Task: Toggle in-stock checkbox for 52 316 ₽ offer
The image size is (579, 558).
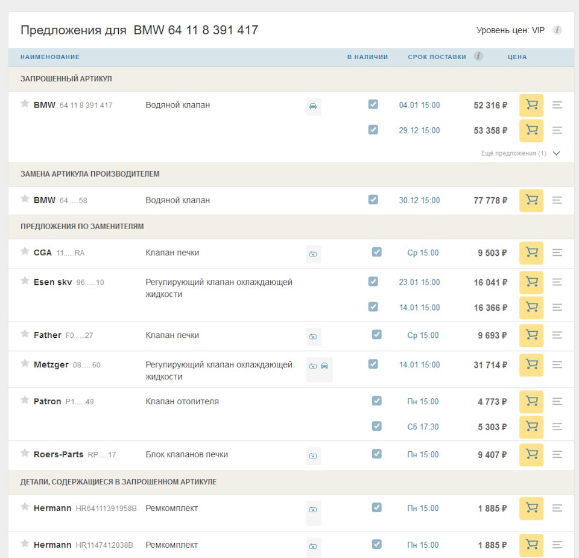Action: click(x=373, y=104)
